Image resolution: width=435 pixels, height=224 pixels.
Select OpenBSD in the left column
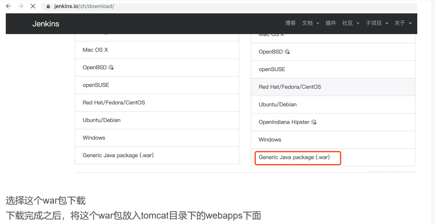(157, 67)
